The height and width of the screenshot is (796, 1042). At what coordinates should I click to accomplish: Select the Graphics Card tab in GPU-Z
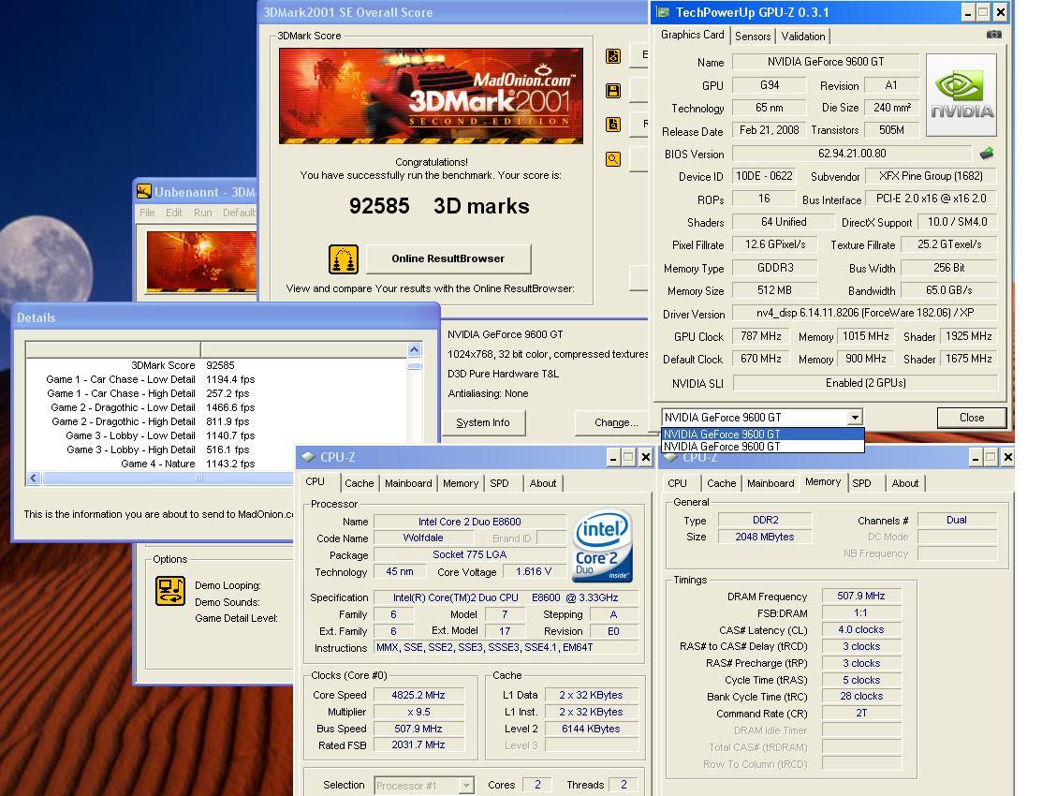click(x=692, y=35)
